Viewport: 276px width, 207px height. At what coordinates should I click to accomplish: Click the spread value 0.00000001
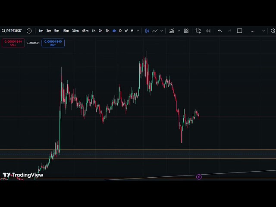pos(33,43)
